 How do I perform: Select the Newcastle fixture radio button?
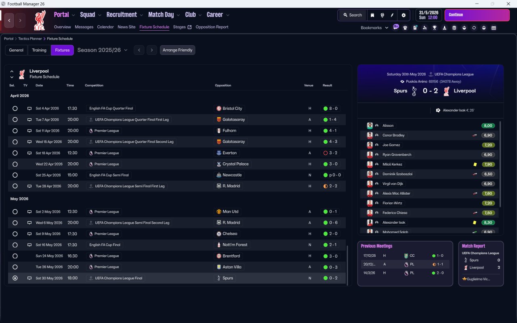click(15, 175)
